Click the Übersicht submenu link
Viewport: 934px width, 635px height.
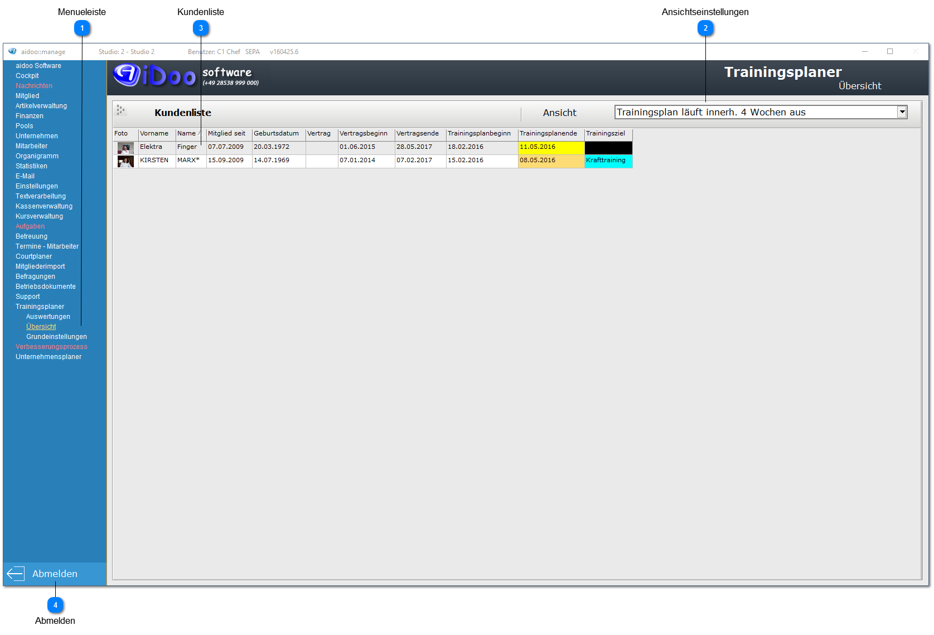pyautogui.click(x=41, y=327)
